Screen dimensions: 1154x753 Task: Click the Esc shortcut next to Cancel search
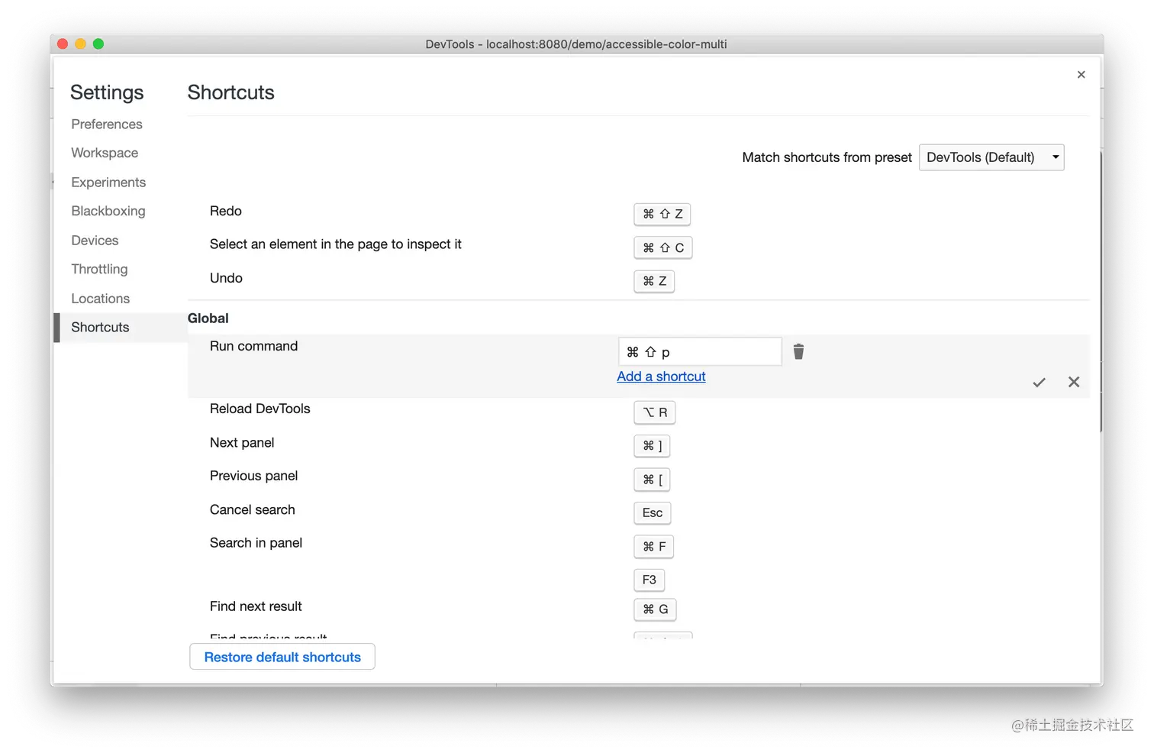pyautogui.click(x=652, y=512)
